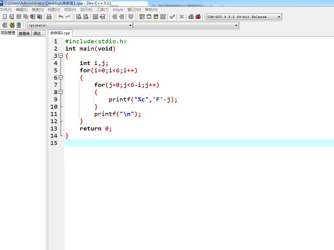Collapse the outer for loop fold at line 6
The width and height of the screenshot is (334, 250).
click(61, 77)
